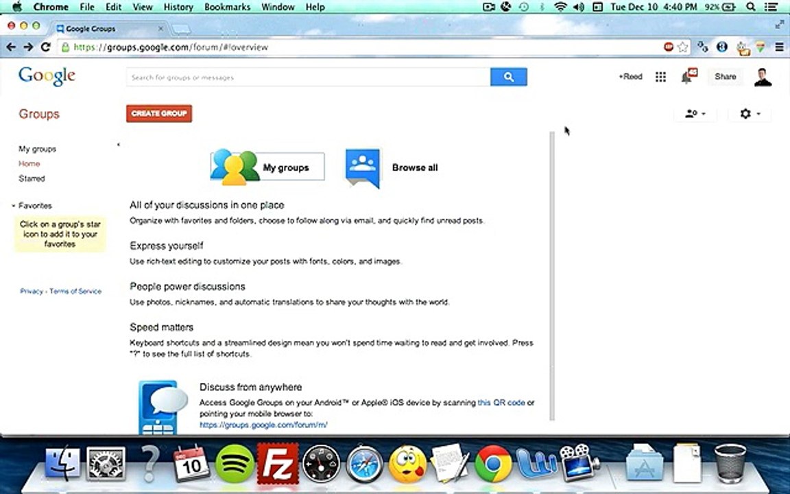Click the Browse all blue icon

pyautogui.click(x=363, y=168)
